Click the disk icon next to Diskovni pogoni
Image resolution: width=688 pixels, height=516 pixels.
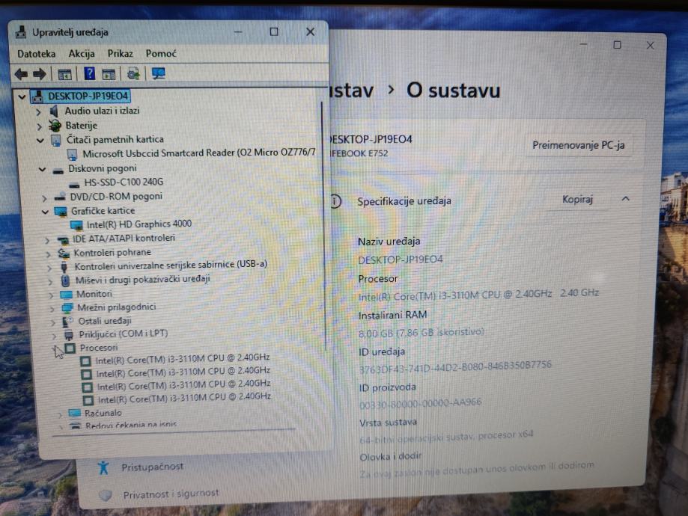(x=58, y=170)
